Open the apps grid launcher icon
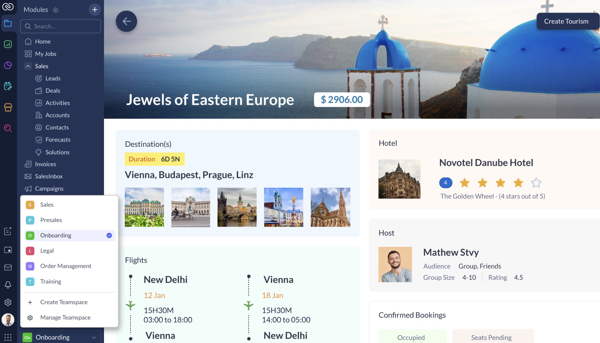Image resolution: width=600 pixels, height=343 pixels. click(x=8, y=337)
